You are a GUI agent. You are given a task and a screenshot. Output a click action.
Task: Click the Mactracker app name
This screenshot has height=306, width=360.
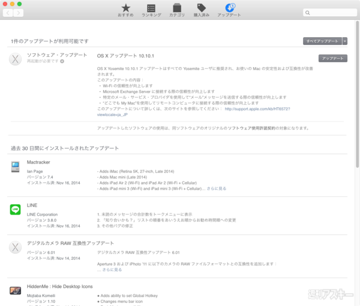38,162
